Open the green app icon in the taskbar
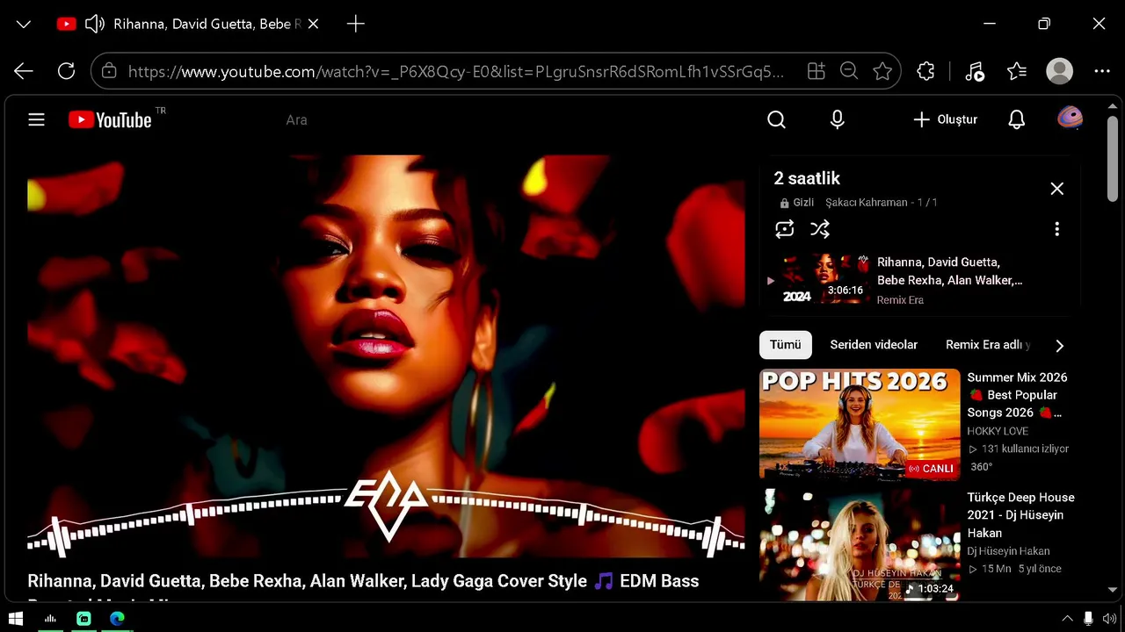Screen dimensions: 1125x632 pos(83,619)
